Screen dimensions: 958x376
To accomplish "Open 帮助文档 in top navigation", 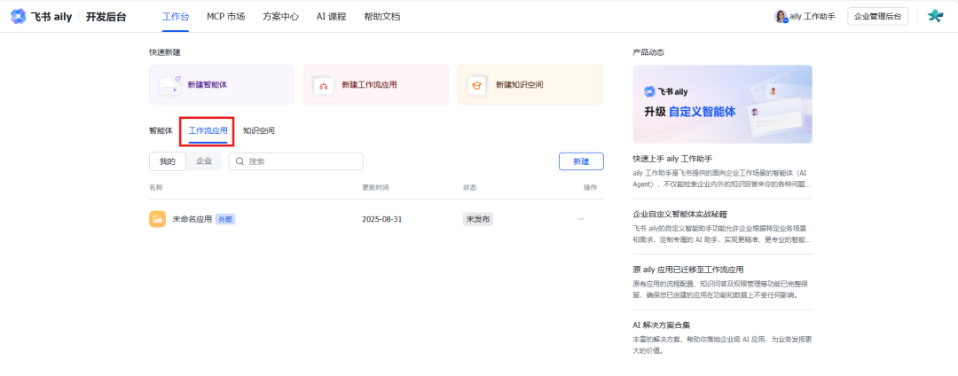I will tap(381, 17).
